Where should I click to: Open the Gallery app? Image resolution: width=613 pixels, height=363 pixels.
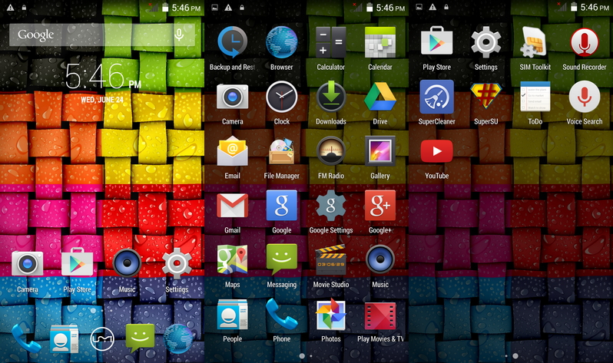(380, 151)
